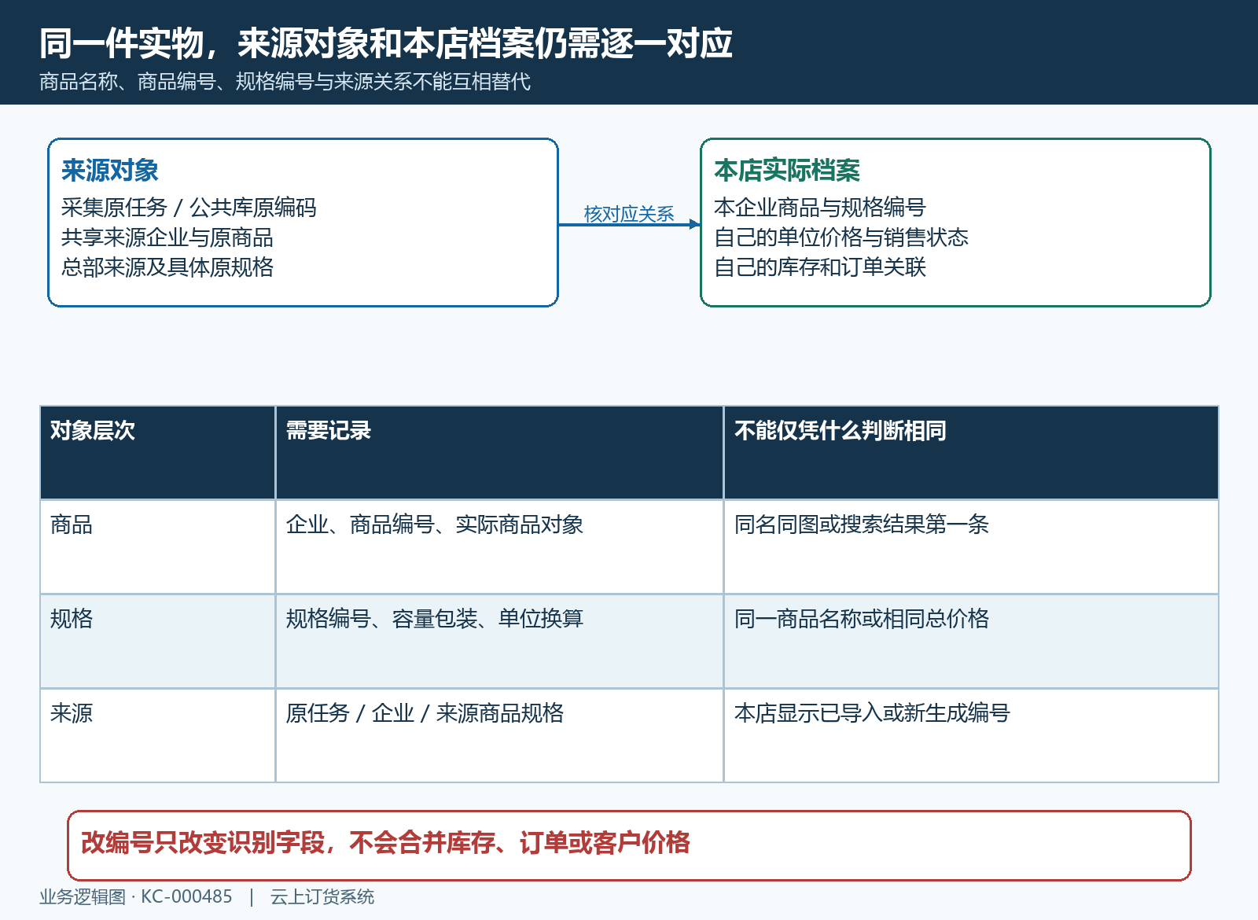Click the column header 不能仅凭什么判断相同
The height and width of the screenshot is (920, 1258).
[x=971, y=453]
